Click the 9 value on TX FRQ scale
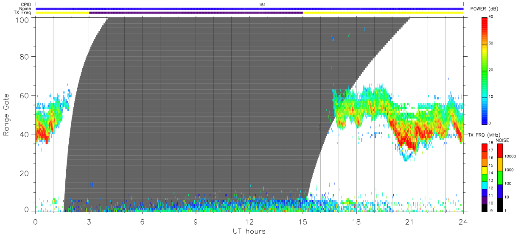 pos(491,210)
